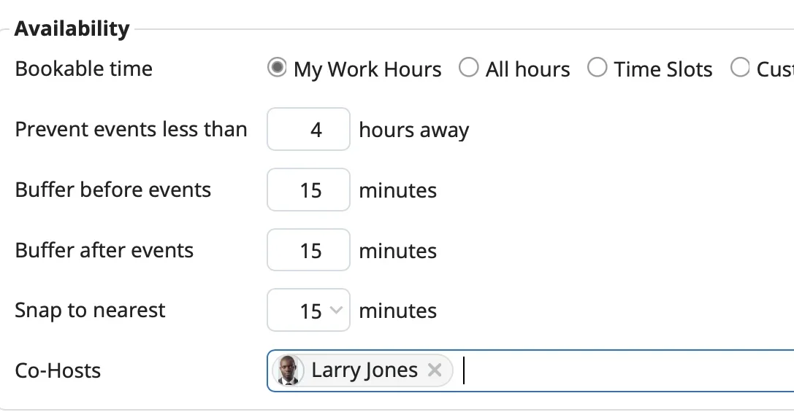Click the Larry Jones co-host chip
This screenshot has width=794, height=412.
362,370
